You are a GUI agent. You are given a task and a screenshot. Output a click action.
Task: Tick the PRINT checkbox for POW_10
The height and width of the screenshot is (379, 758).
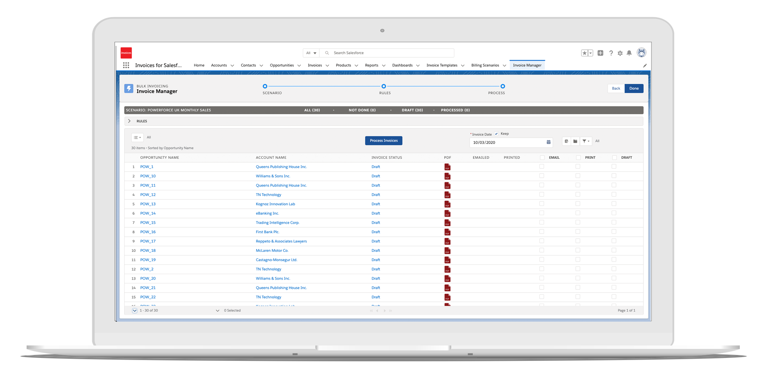click(x=578, y=176)
